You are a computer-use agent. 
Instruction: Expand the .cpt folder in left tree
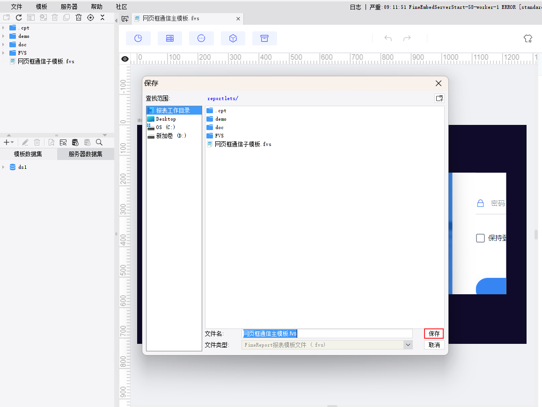point(3,28)
